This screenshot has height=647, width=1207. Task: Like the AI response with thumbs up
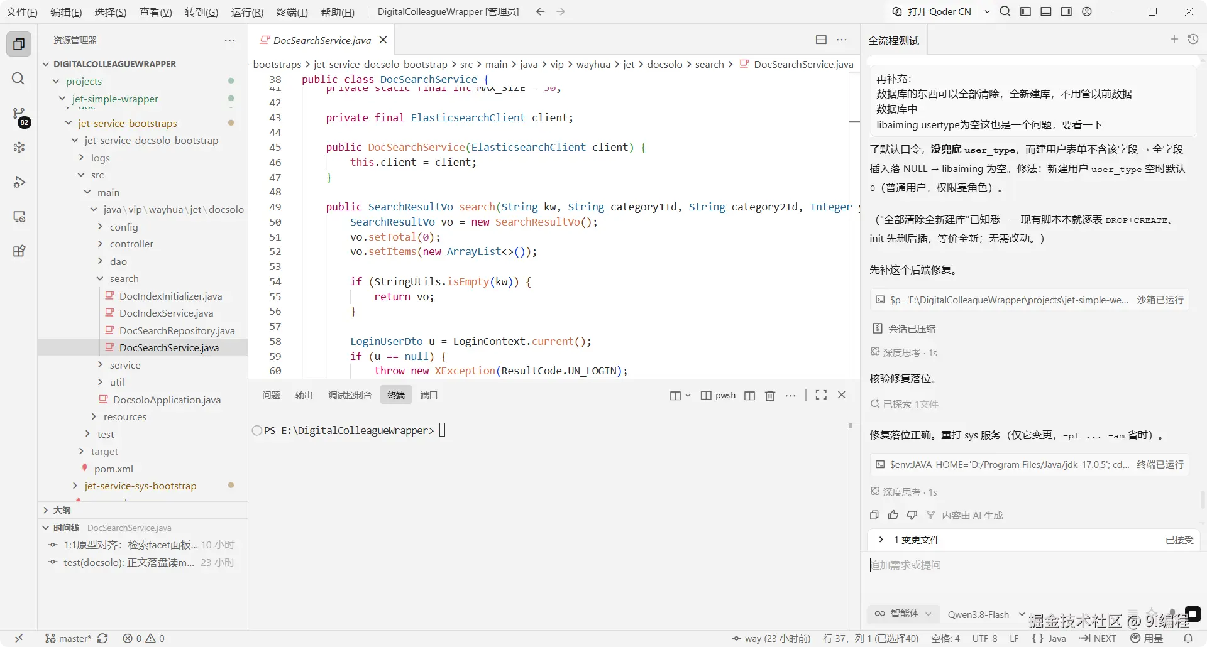pyautogui.click(x=893, y=515)
